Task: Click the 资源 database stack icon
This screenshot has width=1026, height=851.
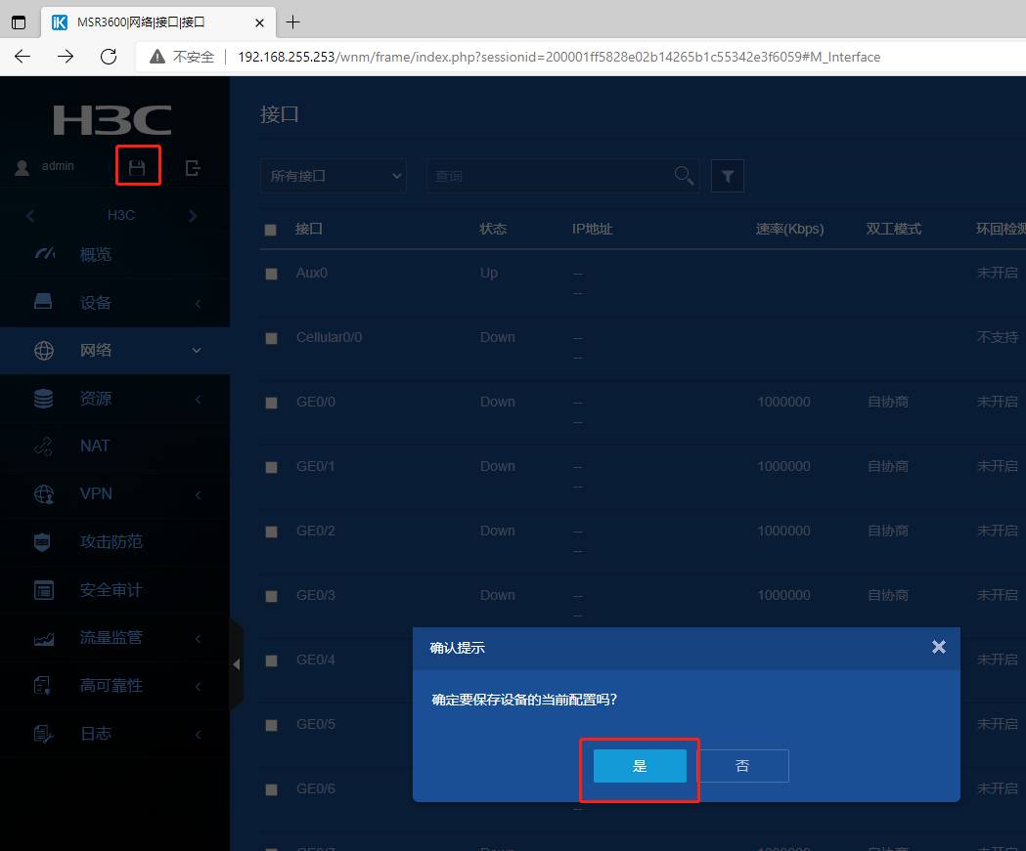Action: 43,398
